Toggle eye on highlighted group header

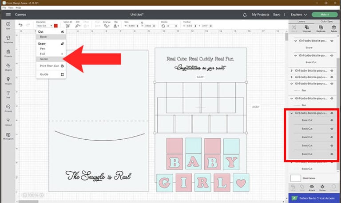[332, 113]
